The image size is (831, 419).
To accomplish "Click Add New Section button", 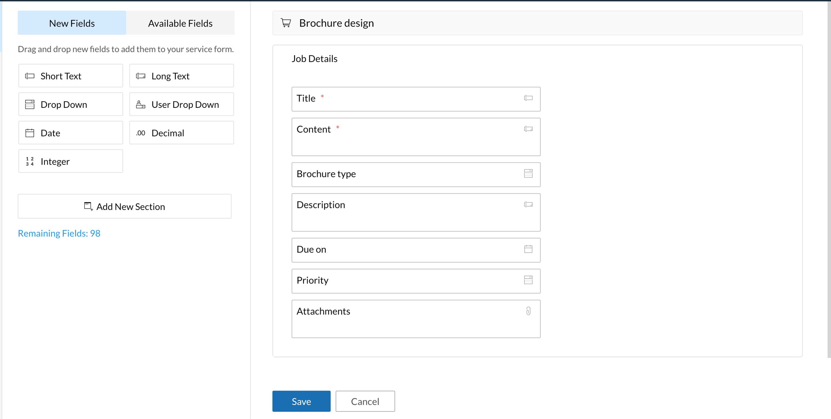I will (x=125, y=206).
